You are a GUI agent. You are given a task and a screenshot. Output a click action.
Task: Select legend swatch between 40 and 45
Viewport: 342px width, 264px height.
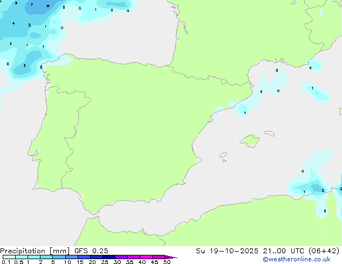tap(146, 257)
